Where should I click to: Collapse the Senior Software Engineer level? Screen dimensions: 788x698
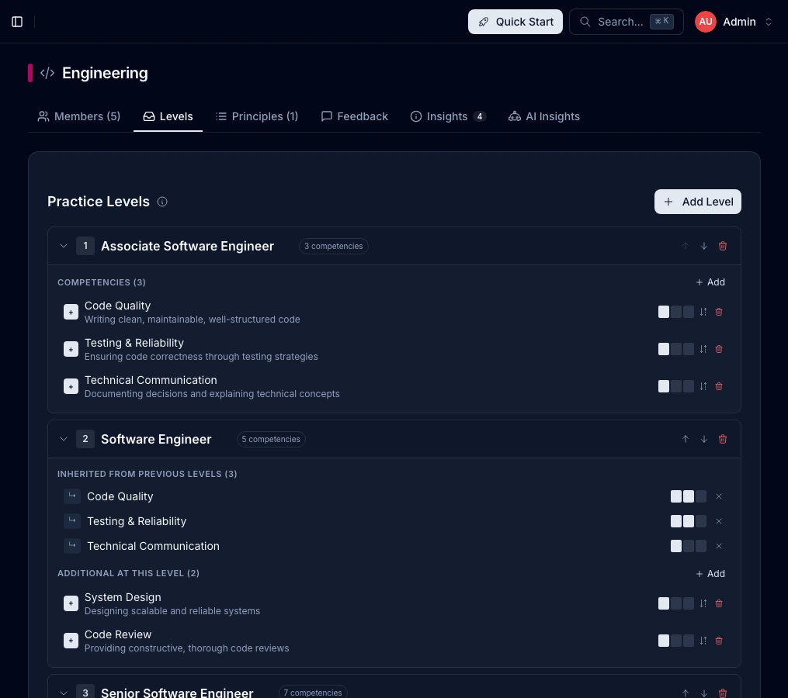64,693
